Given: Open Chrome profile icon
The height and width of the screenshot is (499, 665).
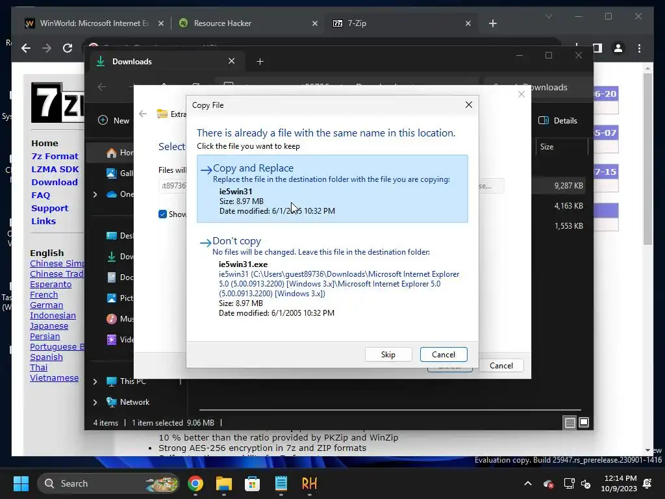Looking at the screenshot, I should [618, 48].
